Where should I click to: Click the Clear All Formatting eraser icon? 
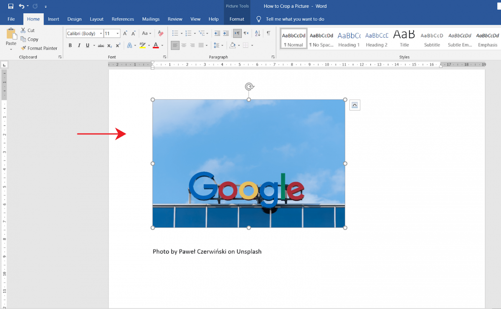tap(160, 33)
